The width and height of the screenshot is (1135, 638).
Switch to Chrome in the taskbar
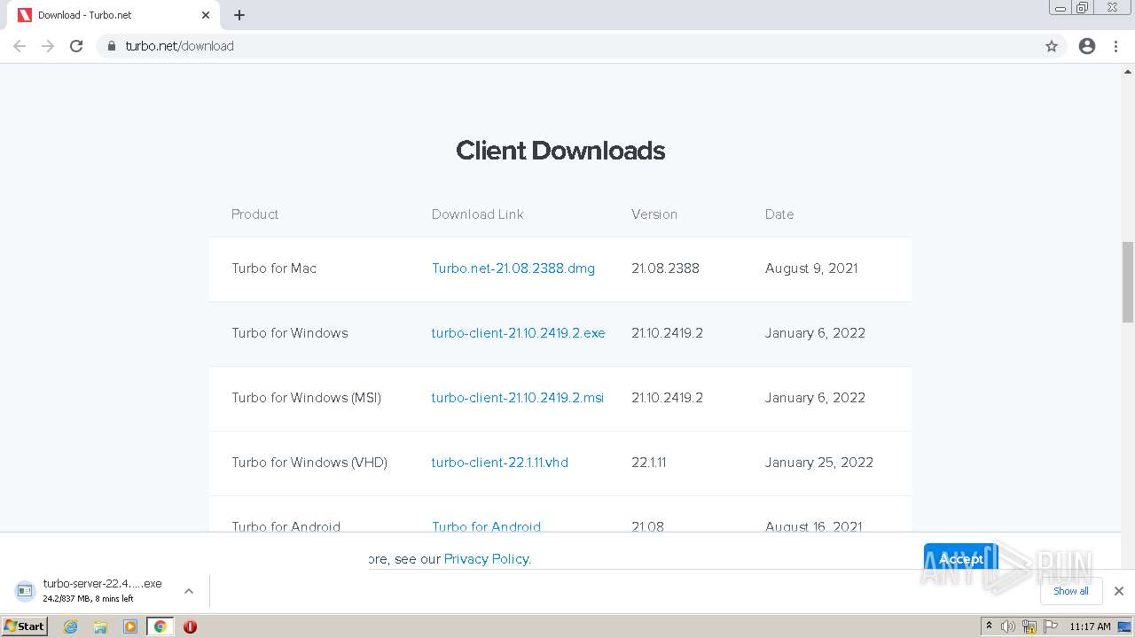click(160, 626)
